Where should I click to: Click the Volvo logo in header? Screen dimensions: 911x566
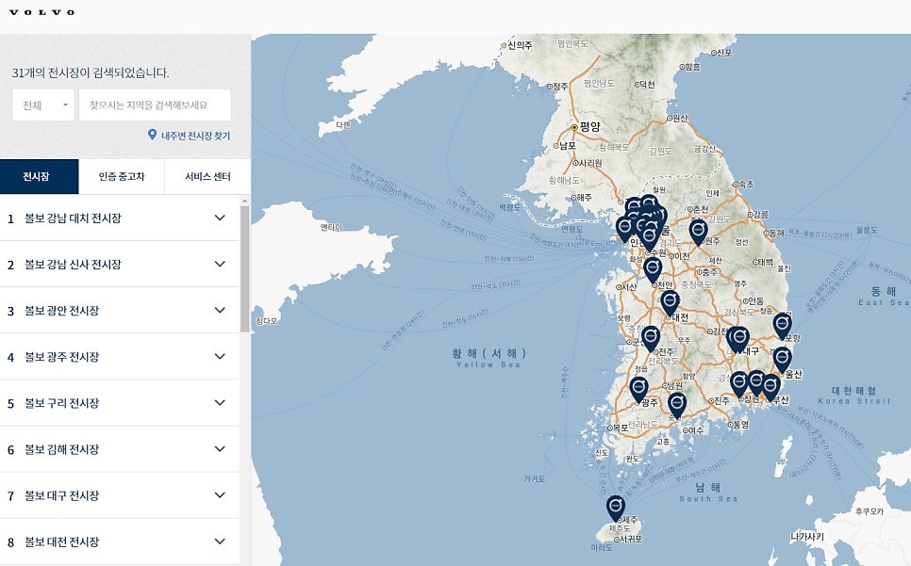pyautogui.click(x=41, y=12)
